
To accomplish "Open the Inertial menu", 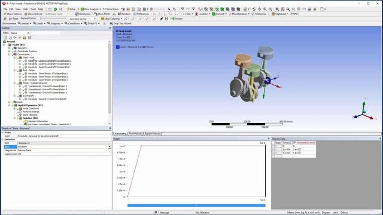I will pyautogui.click(x=25, y=23).
